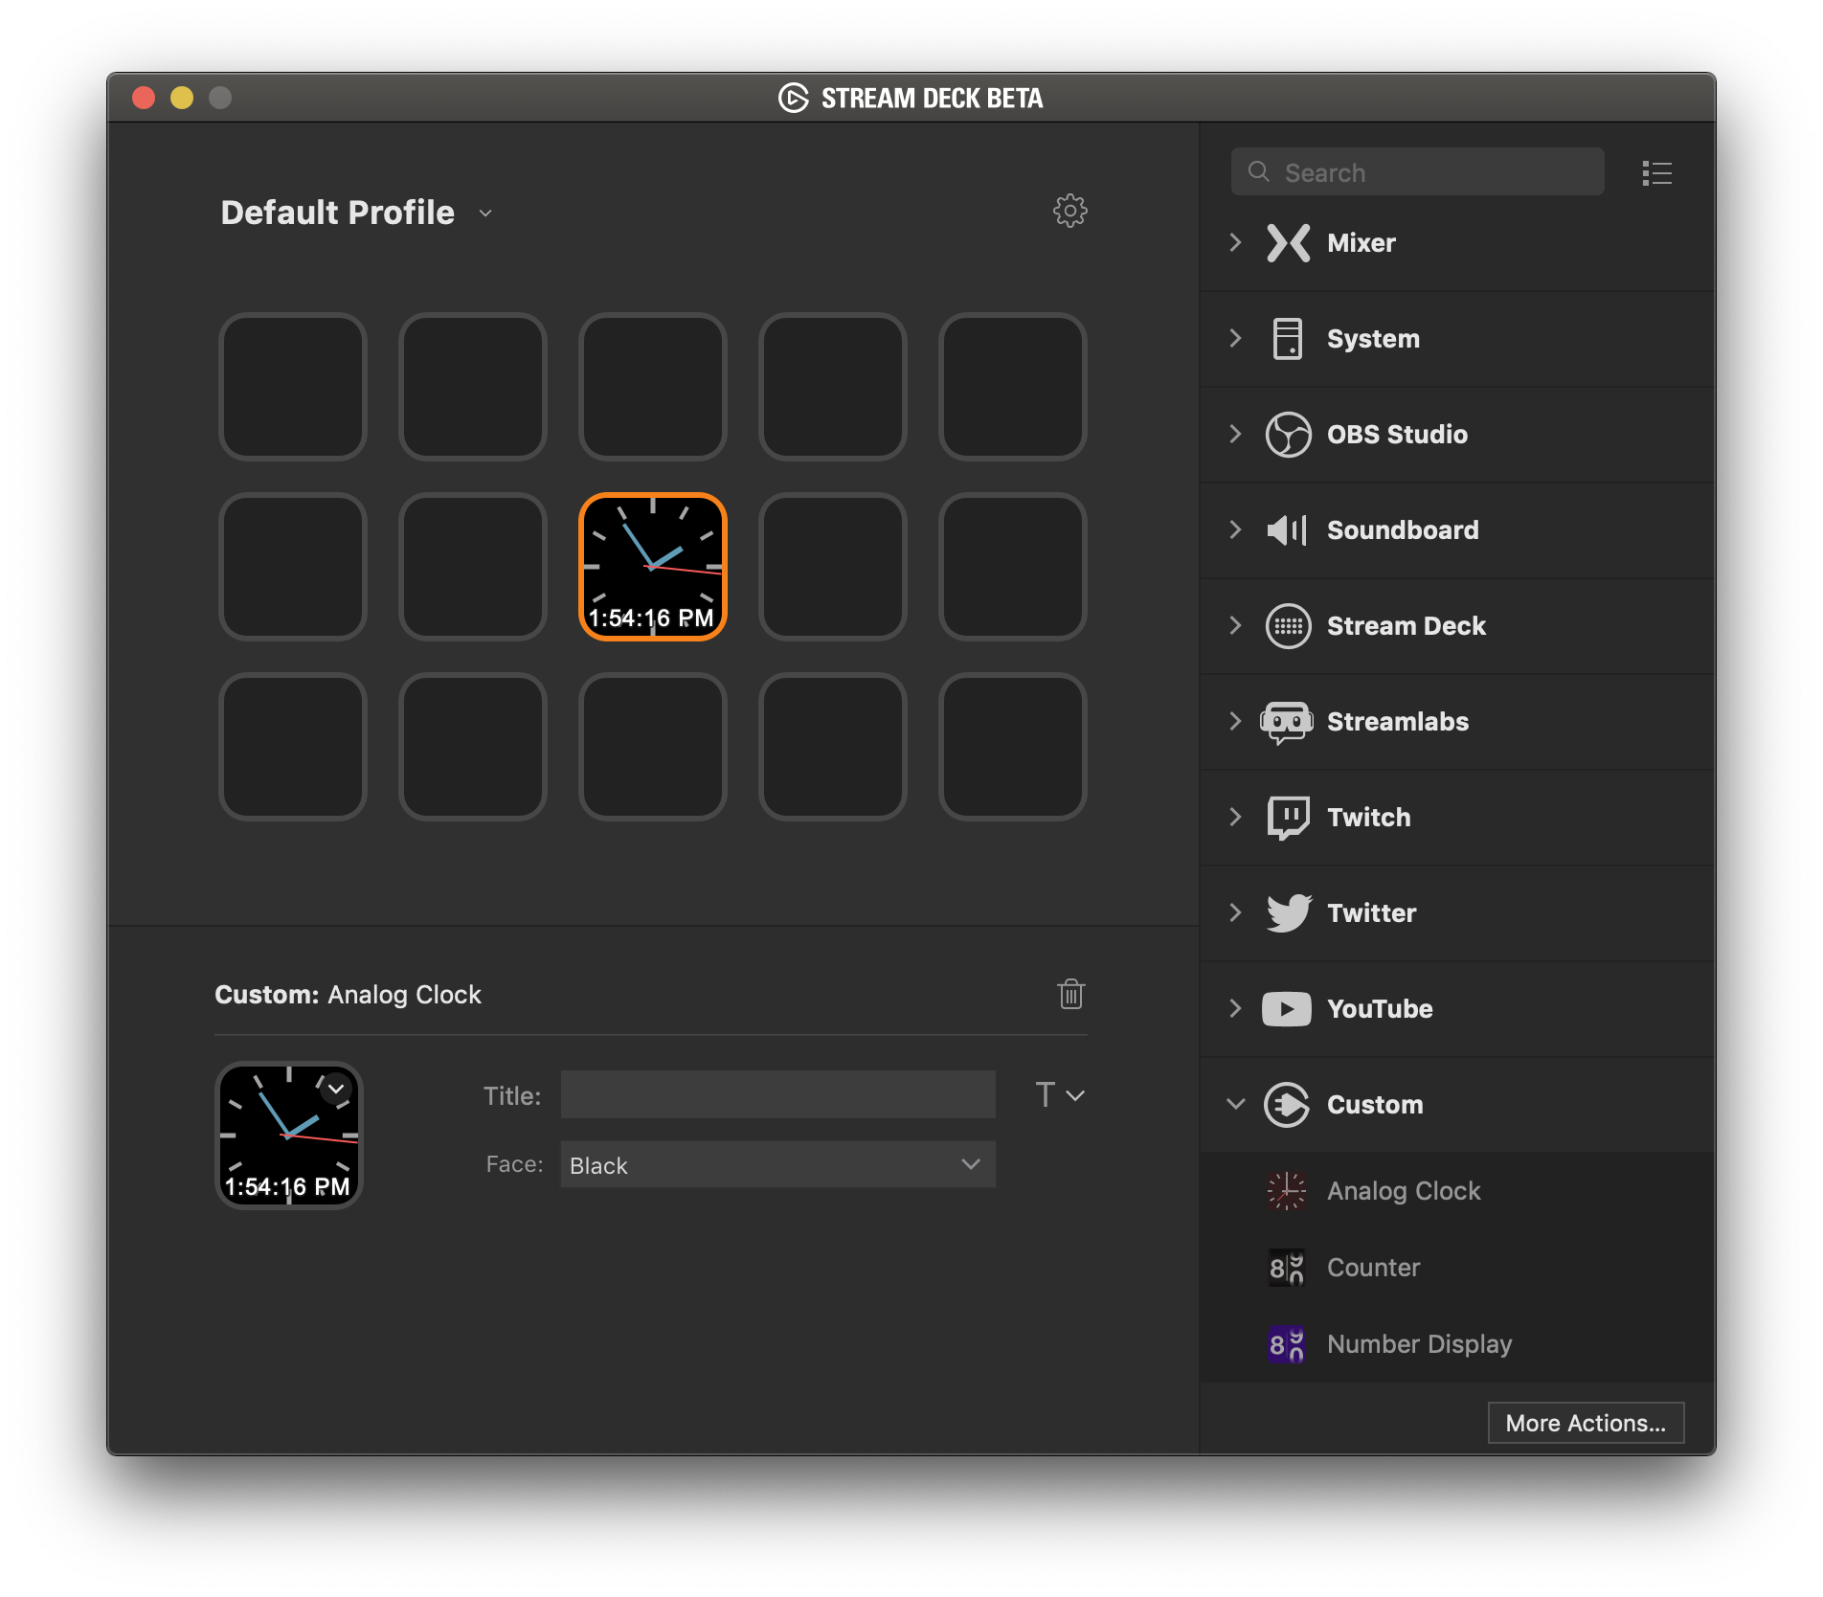Click the More Actions... button
Image resolution: width=1823 pixels, height=1597 pixels.
[x=1585, y=1423]
